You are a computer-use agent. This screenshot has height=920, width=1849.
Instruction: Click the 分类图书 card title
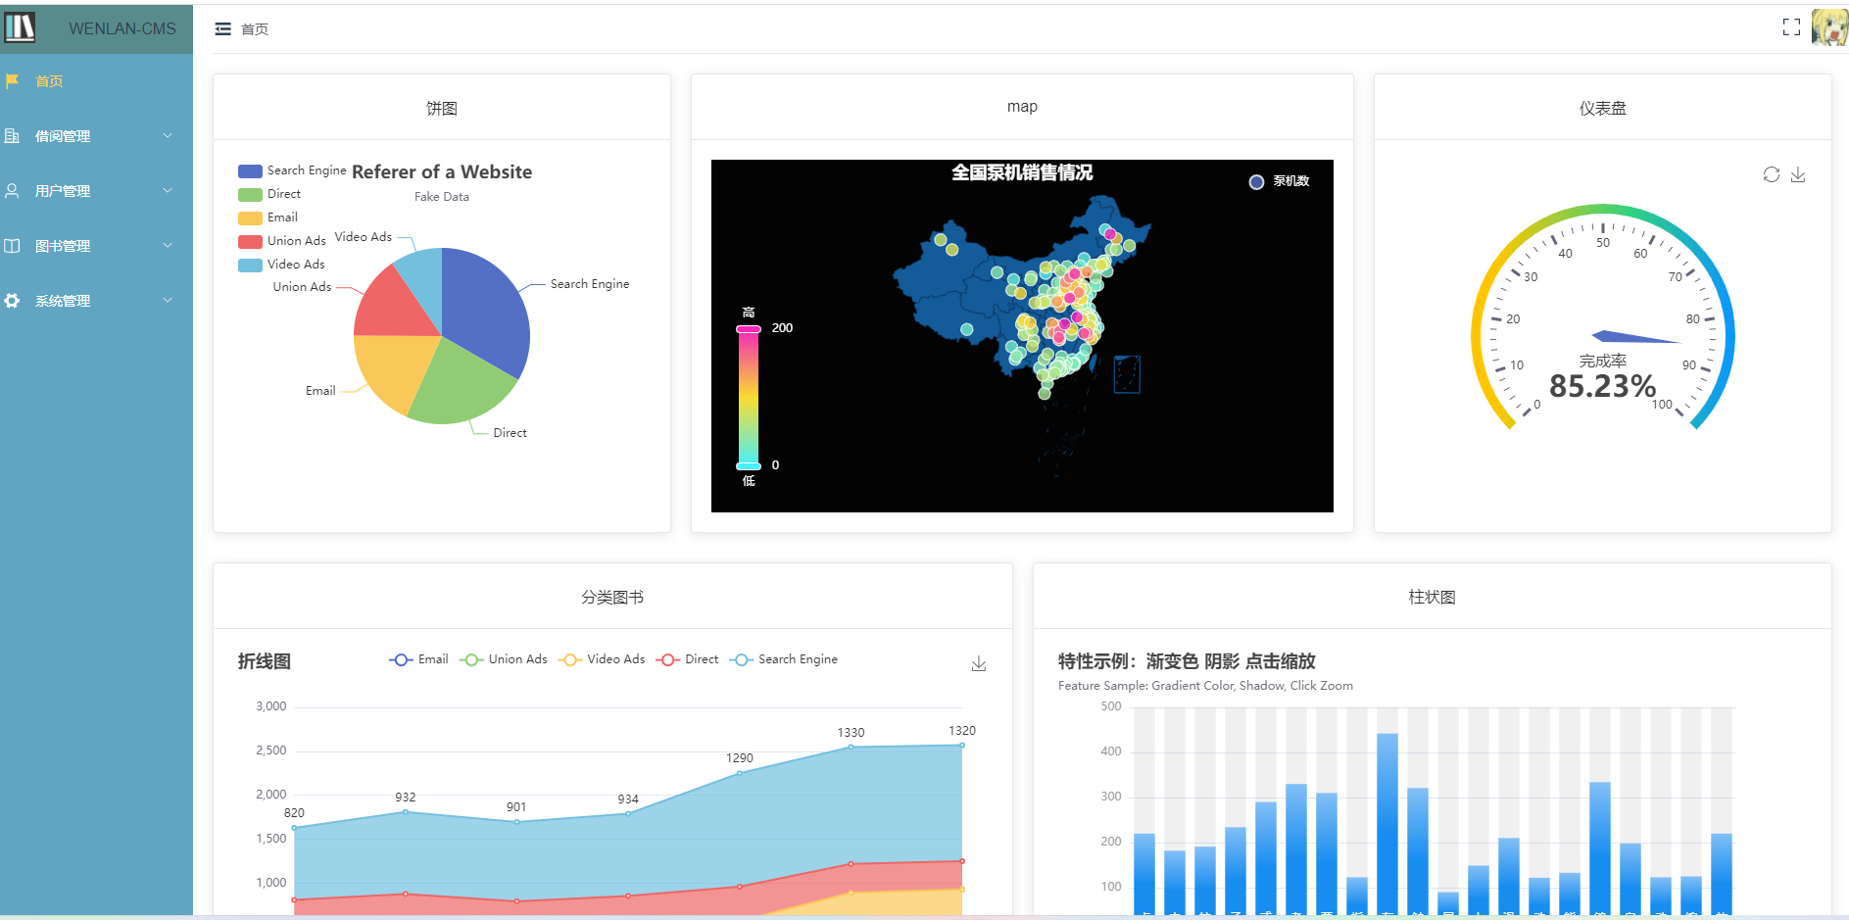click(x=612, y=597)
